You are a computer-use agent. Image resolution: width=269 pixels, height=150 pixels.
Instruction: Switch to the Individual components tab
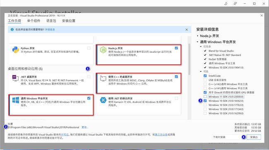pyautogui.click(x=34, y=21)
